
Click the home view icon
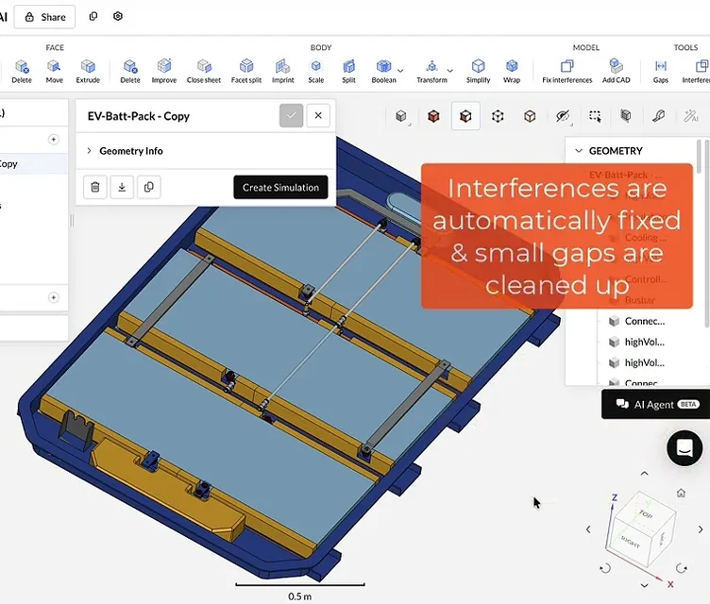[x=681, y=493]
